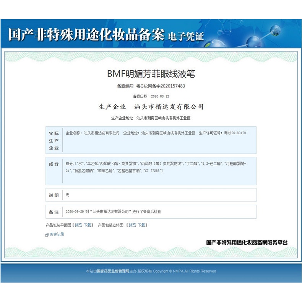Click the 成分 row label
Image resolution: width=302 pixels, height=302 pixels.
(x=54, y=164)
